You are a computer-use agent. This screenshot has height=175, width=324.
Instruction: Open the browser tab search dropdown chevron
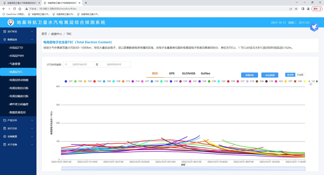pos(297,3)
